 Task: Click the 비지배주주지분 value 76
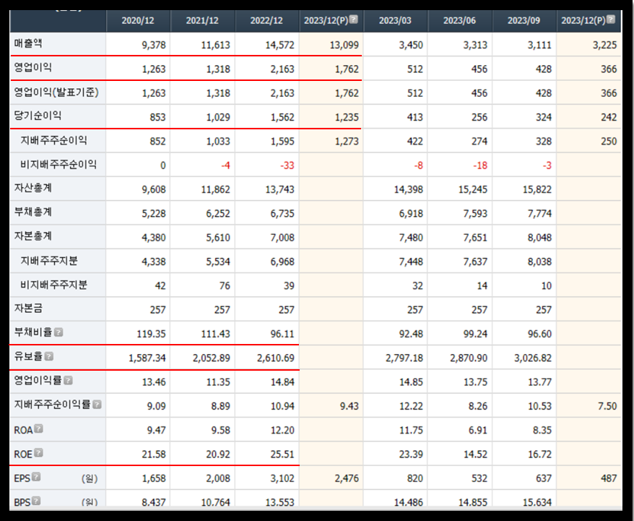pyautogui.click(x=225, y=285)
